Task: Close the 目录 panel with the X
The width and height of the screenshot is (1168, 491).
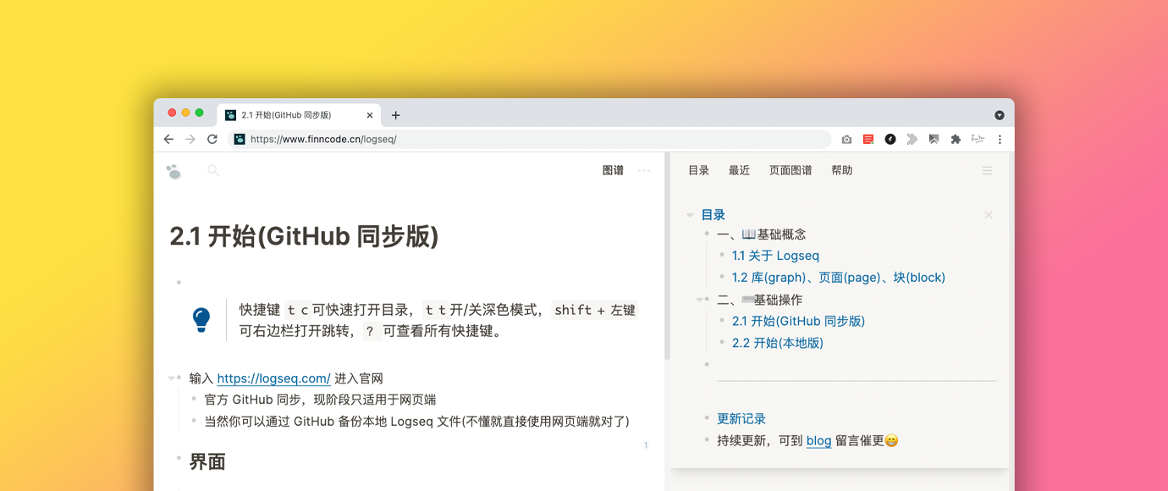Action: (x=988, y=215)
